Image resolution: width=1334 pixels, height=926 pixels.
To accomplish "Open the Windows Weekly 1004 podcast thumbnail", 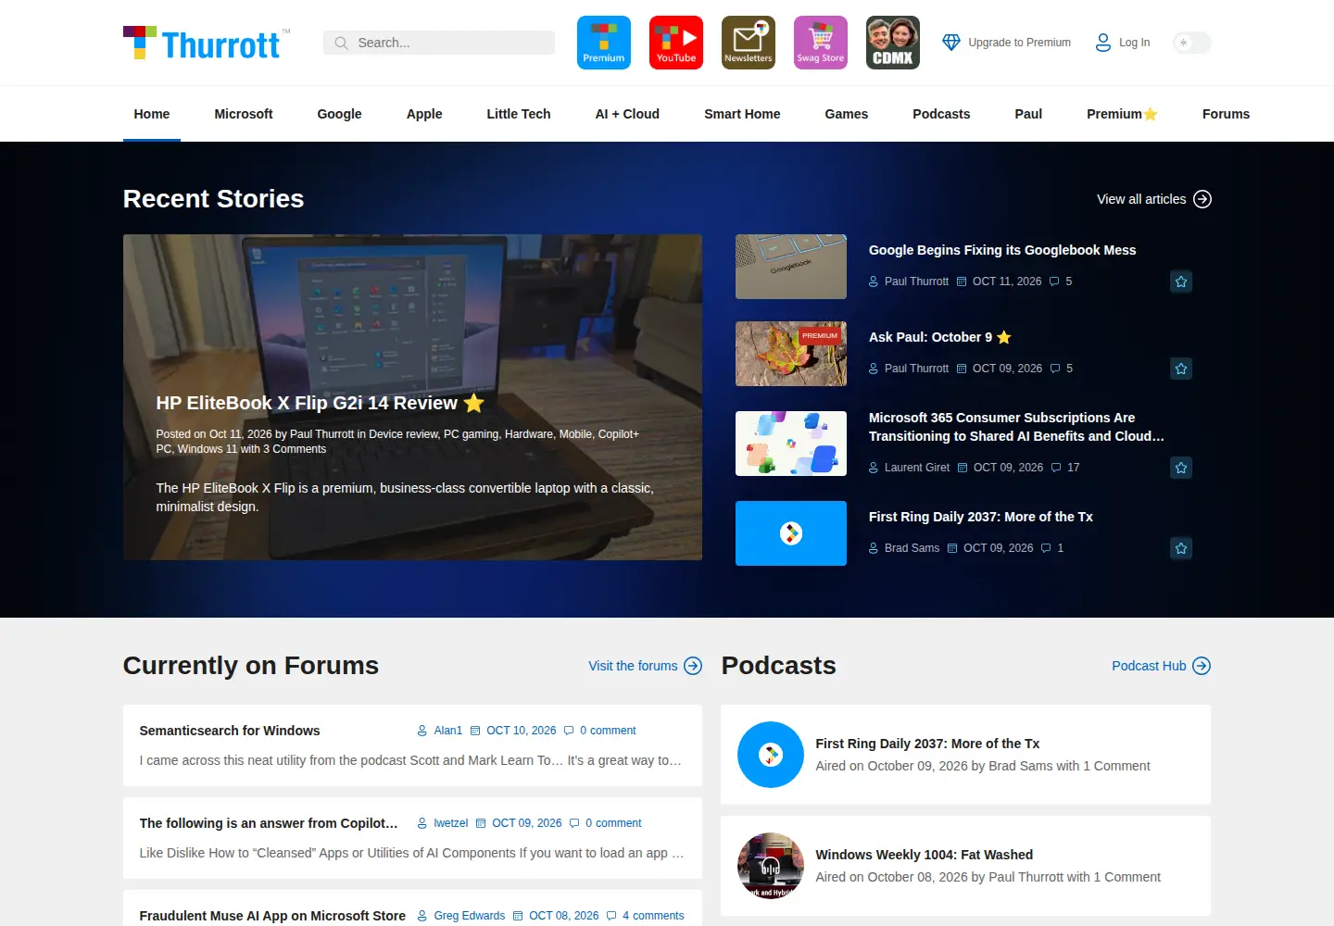I will (x=771, y=866).
